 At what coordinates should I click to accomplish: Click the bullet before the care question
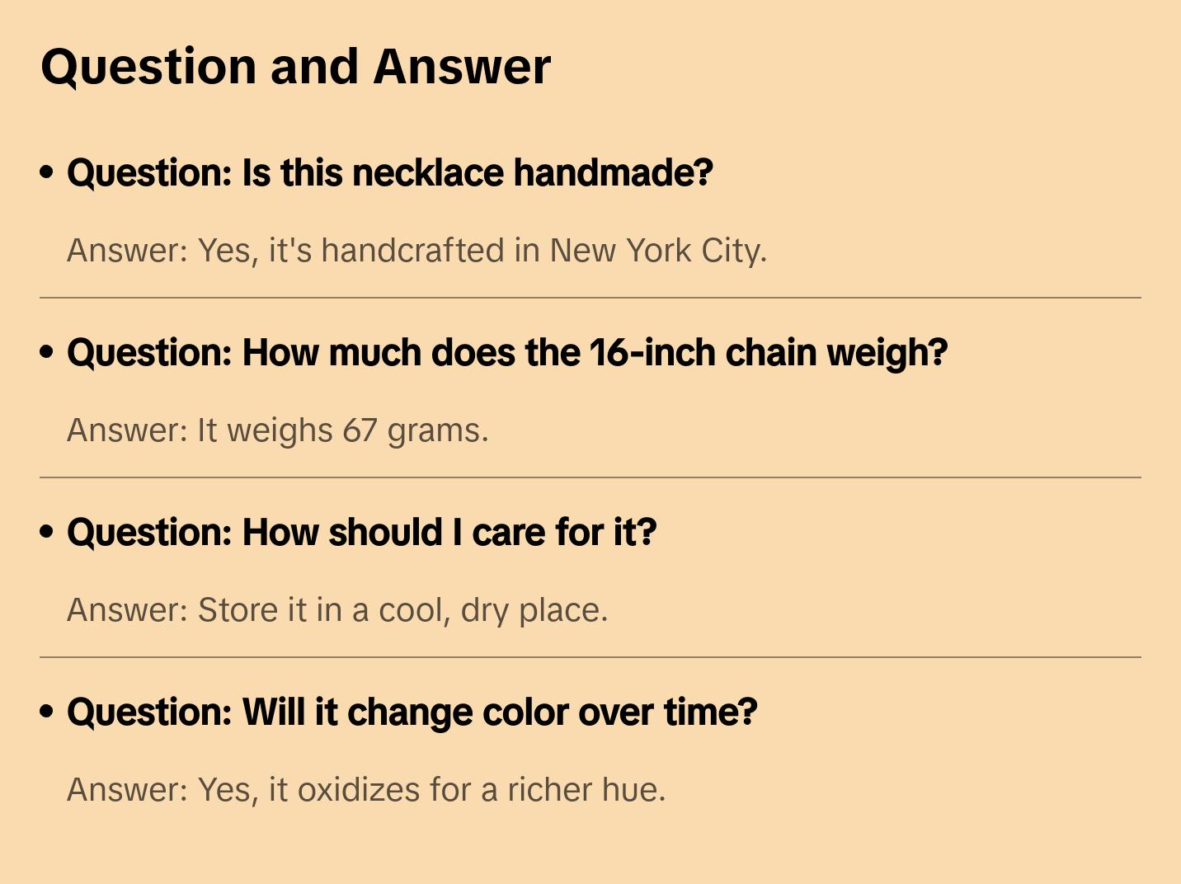tap(47, 533)
